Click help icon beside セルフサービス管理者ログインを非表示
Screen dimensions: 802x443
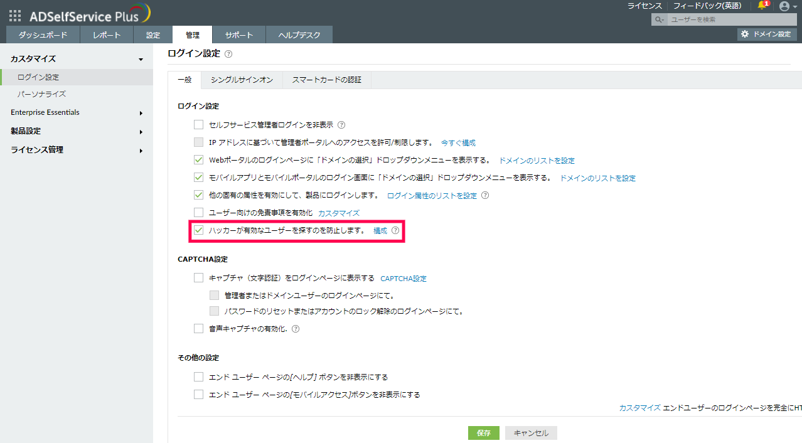341,125
